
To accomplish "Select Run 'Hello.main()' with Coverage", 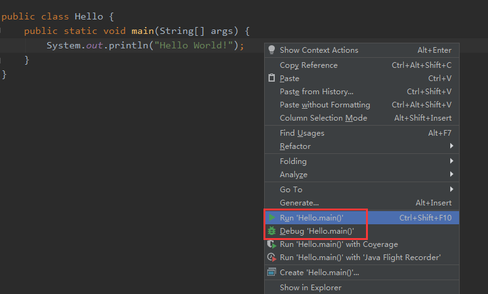I will pos(362,244).
